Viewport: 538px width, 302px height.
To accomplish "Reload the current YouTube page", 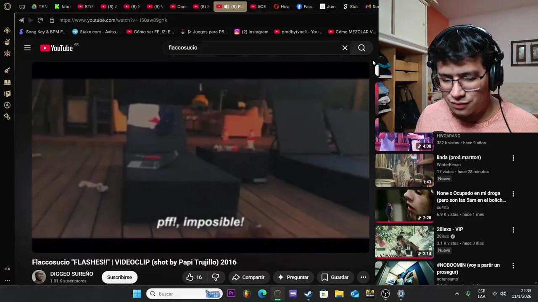I will pos(40,20).
